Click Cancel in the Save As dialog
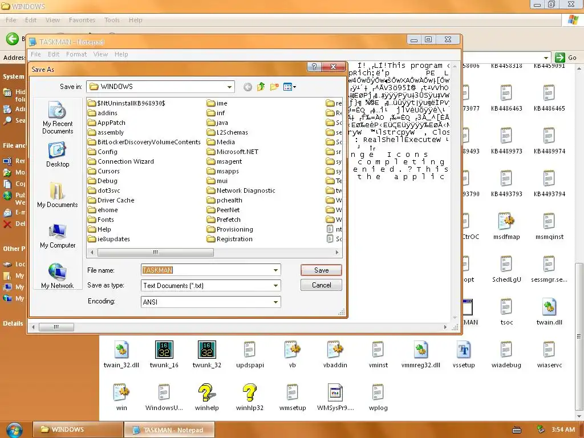This screenshot has height=438, width=584. pyautogui.click(x=321, y=285)
